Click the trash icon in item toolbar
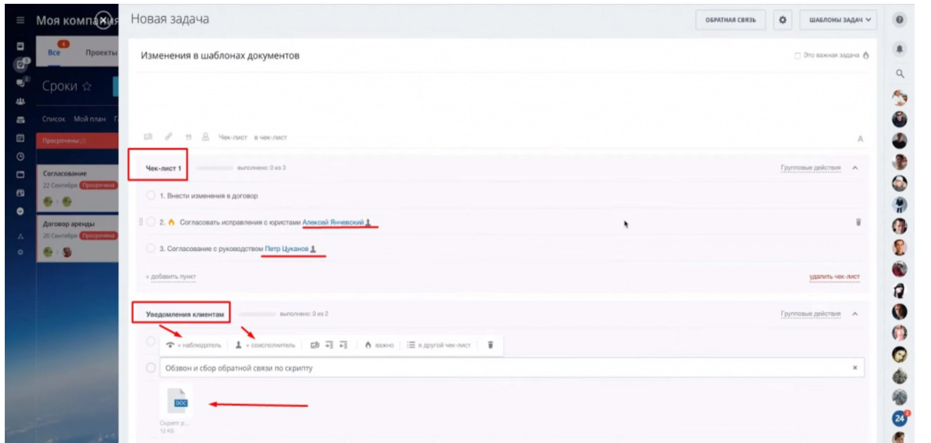931x443 pixels. [490, 345]
